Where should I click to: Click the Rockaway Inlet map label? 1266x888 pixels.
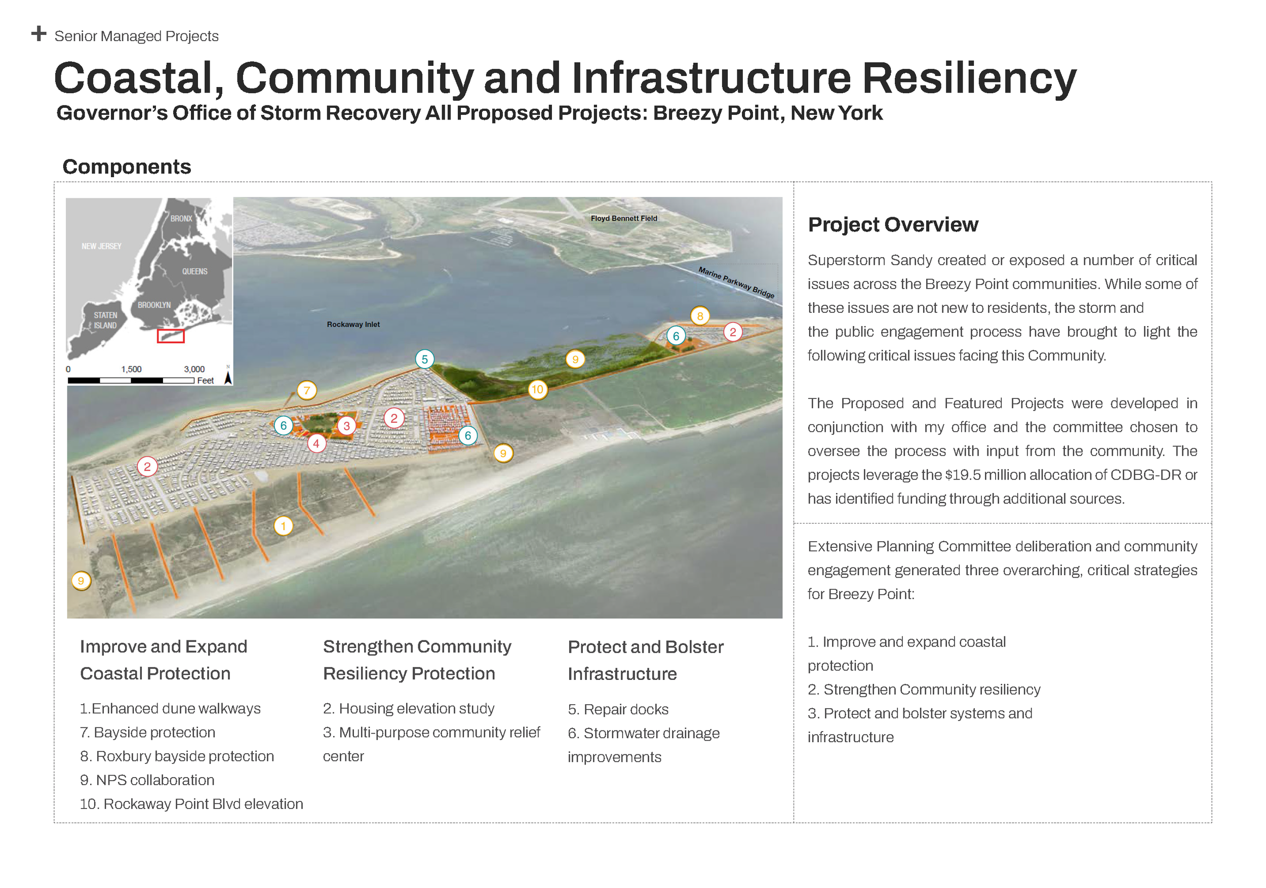353,324
